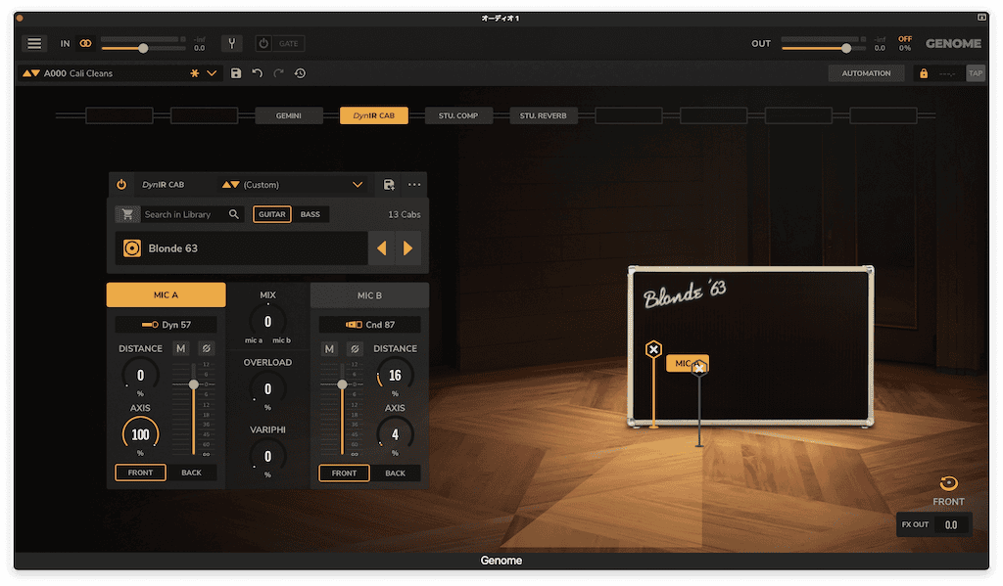Click the Search in Library field

183,214
